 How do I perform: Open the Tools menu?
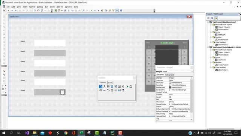[x=52, y=7]
